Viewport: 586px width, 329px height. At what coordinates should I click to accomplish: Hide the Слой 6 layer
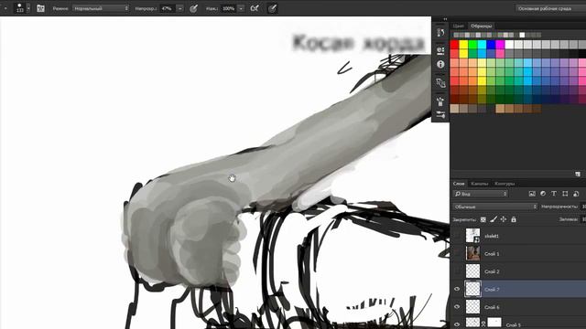457,307
